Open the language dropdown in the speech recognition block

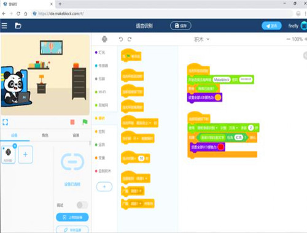(x=233, y=128)
